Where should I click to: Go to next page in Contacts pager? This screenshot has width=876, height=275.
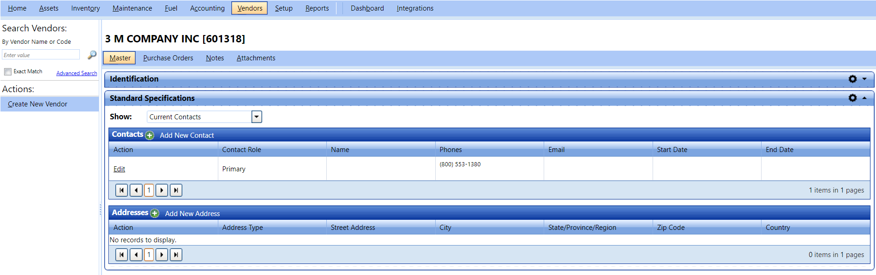tap(162, 190)
